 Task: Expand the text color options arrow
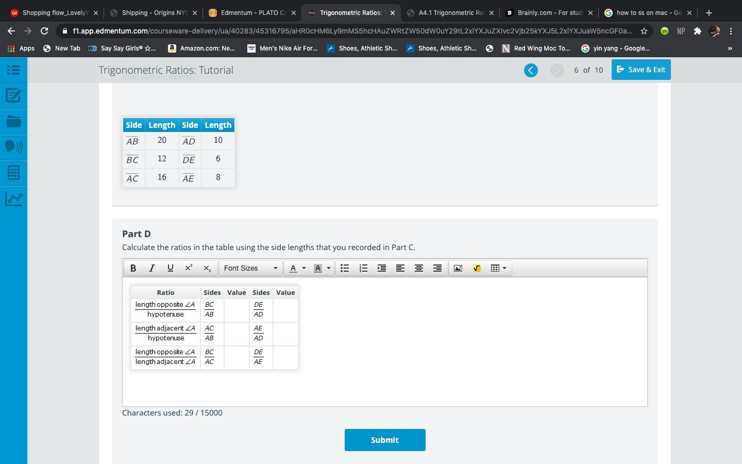(304, 268)
